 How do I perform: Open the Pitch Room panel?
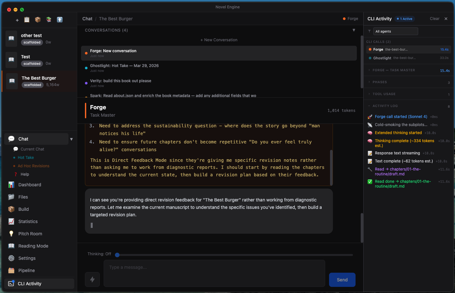(x=30, y=234)
